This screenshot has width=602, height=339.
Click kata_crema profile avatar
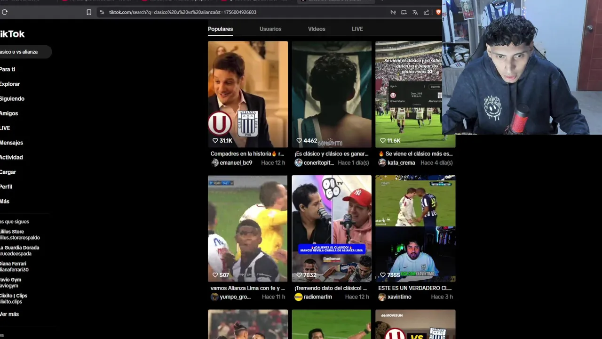click(x=382, y=162)
